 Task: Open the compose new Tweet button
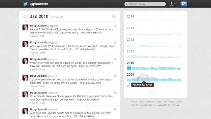coord(184,4)
